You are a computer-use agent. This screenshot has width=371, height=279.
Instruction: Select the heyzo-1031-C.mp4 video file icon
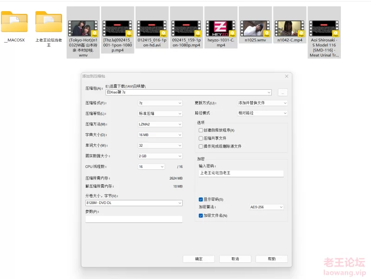(221, 29)
